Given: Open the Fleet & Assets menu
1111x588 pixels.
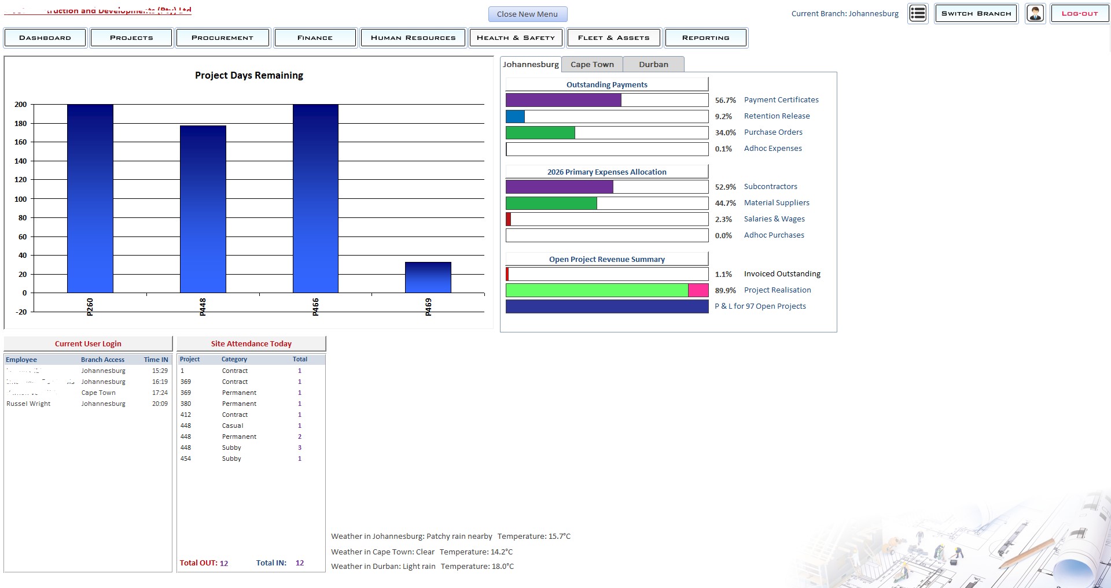Looking at the screenshot, I should [x=613, y=38].
